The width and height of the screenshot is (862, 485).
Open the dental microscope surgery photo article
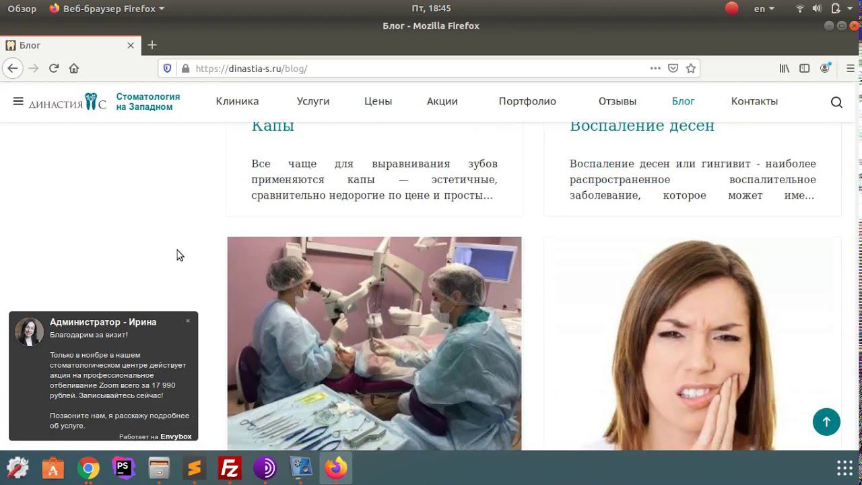pyautogui.click(x=374, y=343)
